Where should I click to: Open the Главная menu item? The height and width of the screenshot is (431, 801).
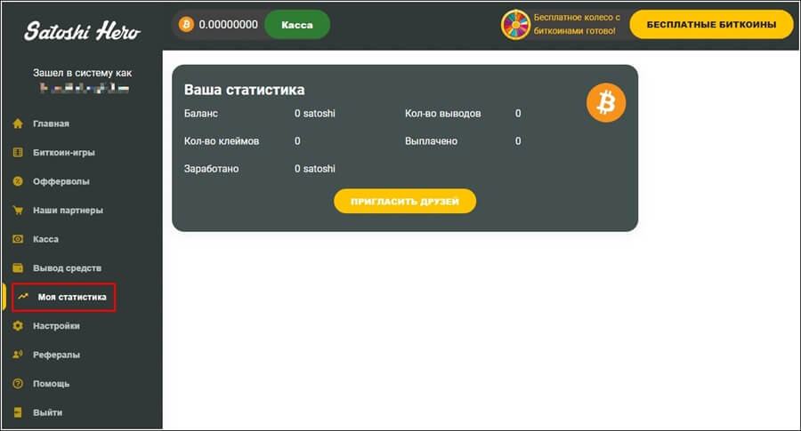click(x=51, y=124)
